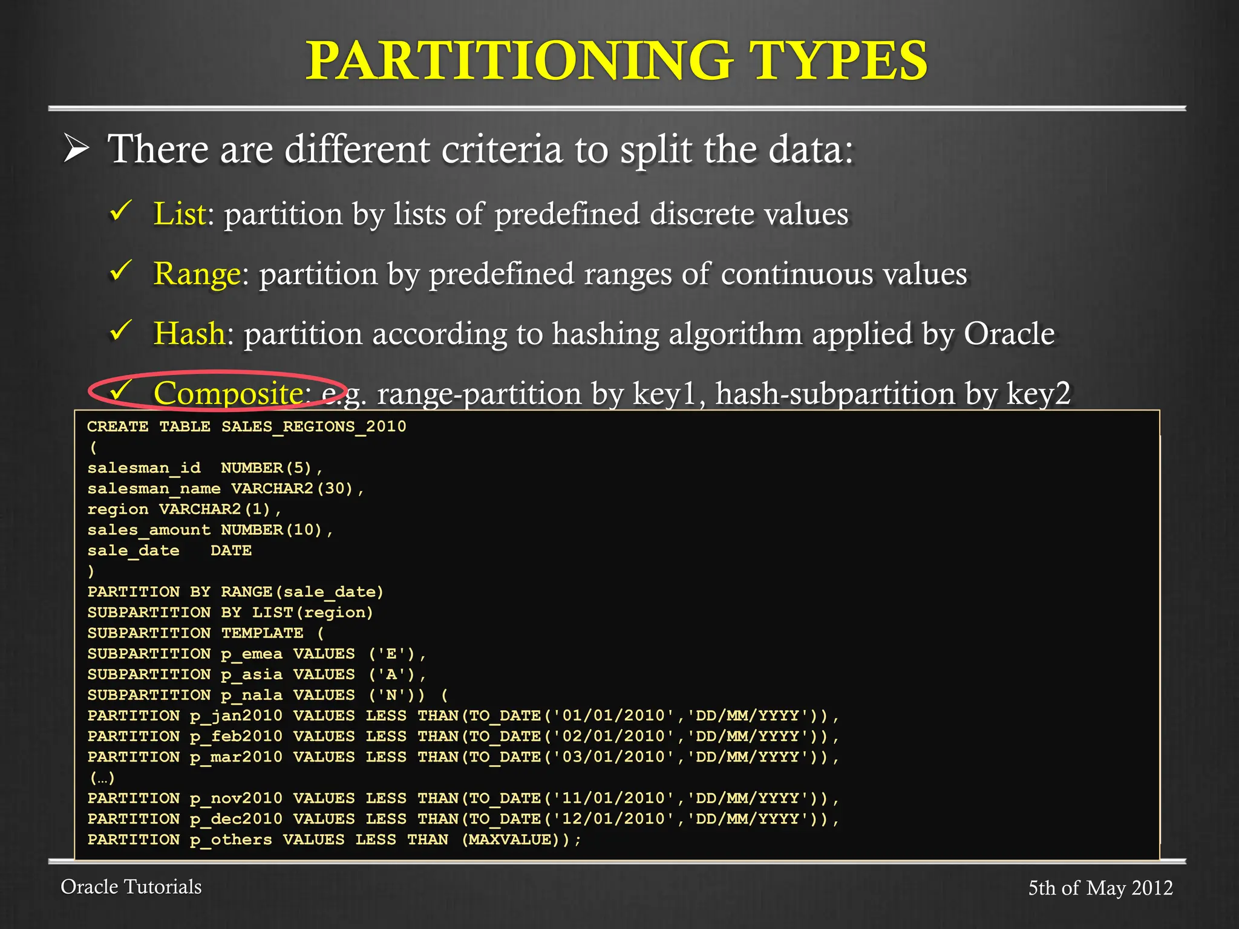
Task: Click the checkmark next to Range
Action: tap(120, 271)
